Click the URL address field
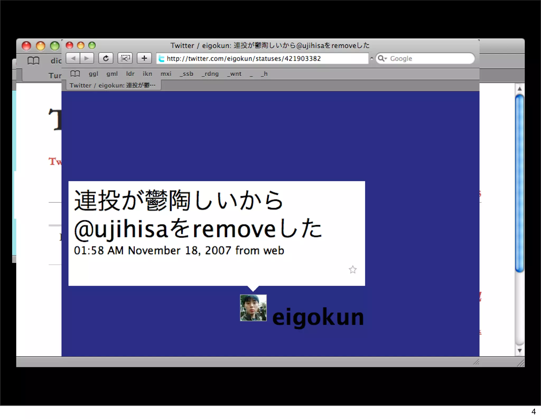This screenshot has height=419, width=541. coord(264,59)
